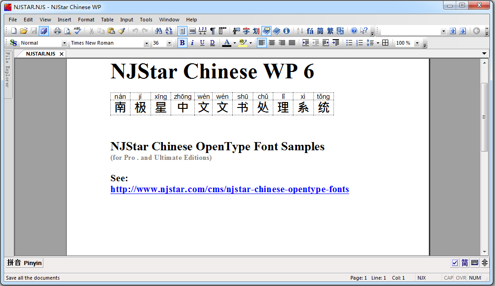Toggle paragraph marks ¶ display
The image size is (495, 286).
213,31
